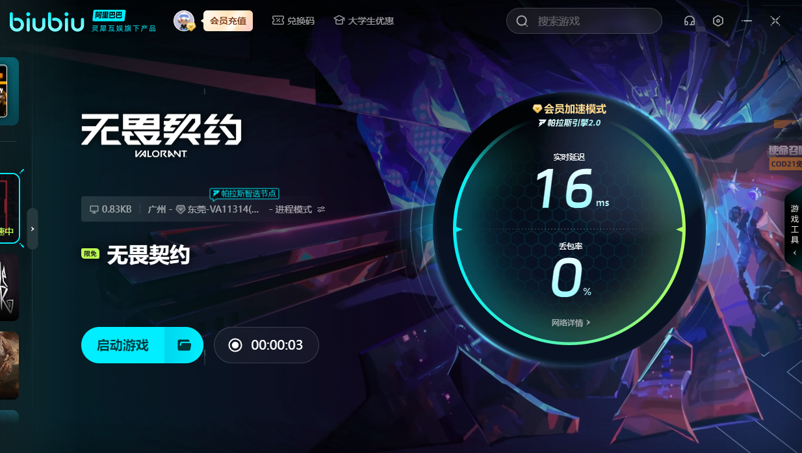Focus the 搜索游戏 search field
802x453 pixels.
click(x=584, y=21)
